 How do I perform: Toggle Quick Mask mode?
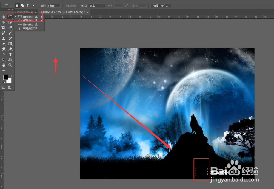pos(3,87)
